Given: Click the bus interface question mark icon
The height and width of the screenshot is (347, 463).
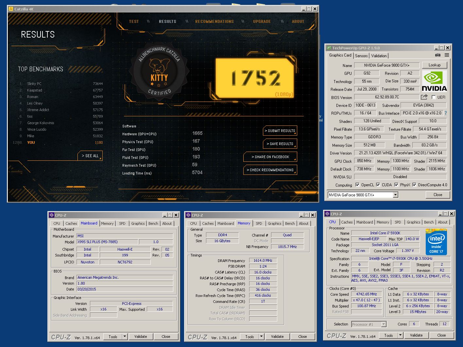Looking at the screenshot, I should (446, 113).
